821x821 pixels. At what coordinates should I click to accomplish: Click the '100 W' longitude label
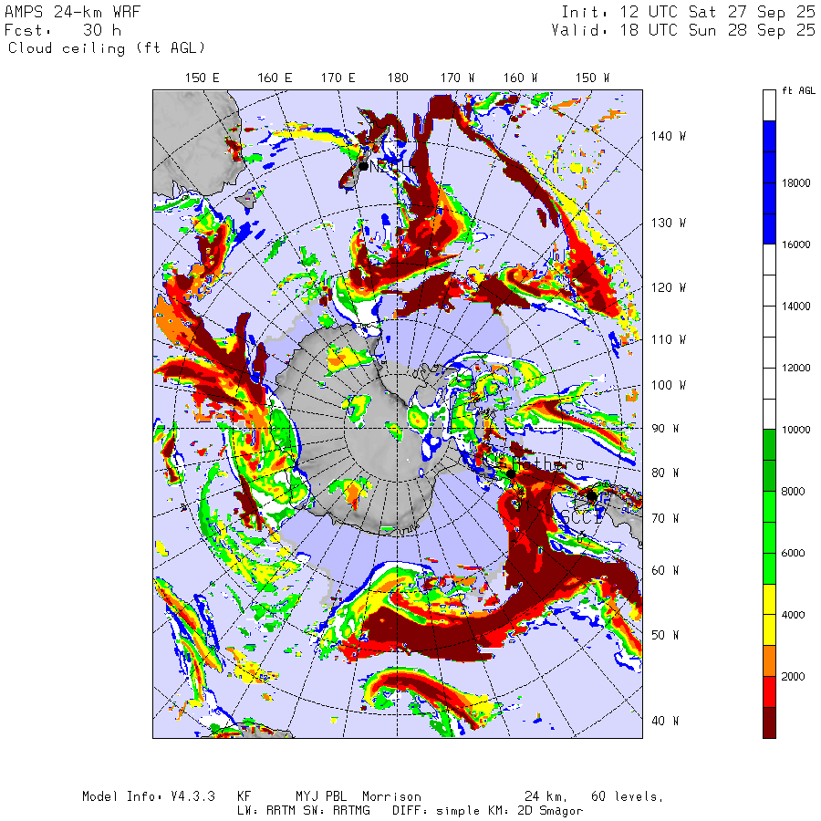pyautogui.click(x=669, y=385)
